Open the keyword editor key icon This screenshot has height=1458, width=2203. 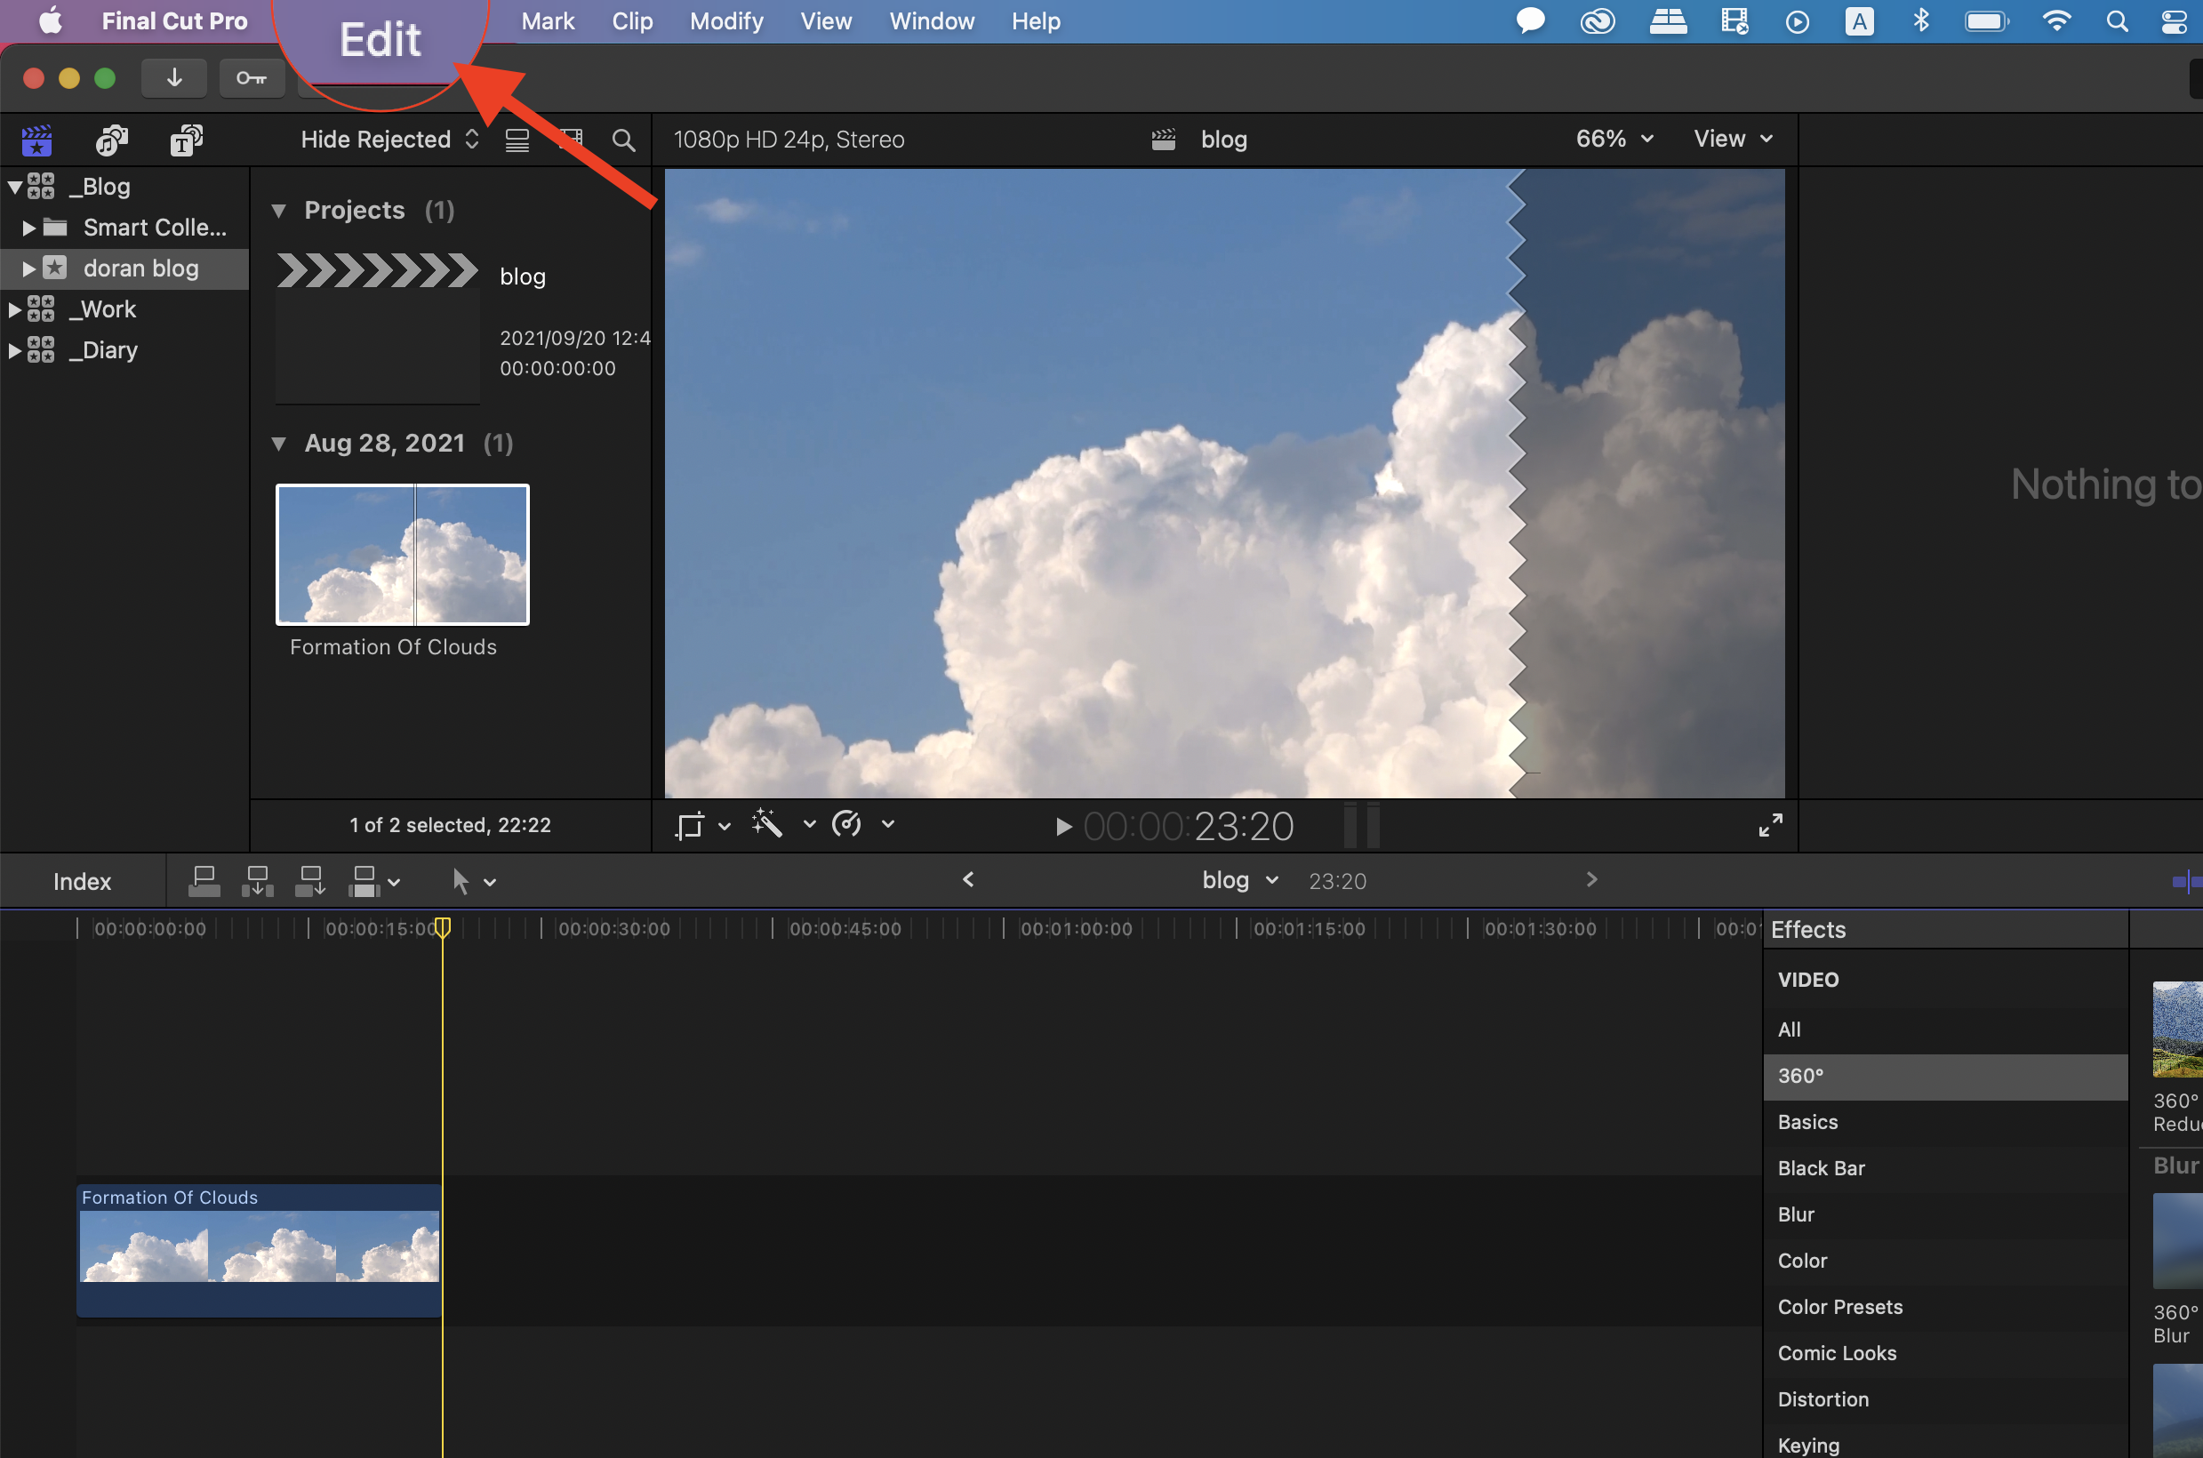tap(251, 78)
